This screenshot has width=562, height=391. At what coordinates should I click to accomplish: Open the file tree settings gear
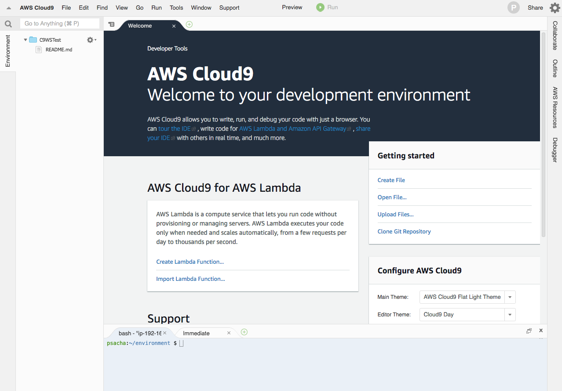click(91, 40)
